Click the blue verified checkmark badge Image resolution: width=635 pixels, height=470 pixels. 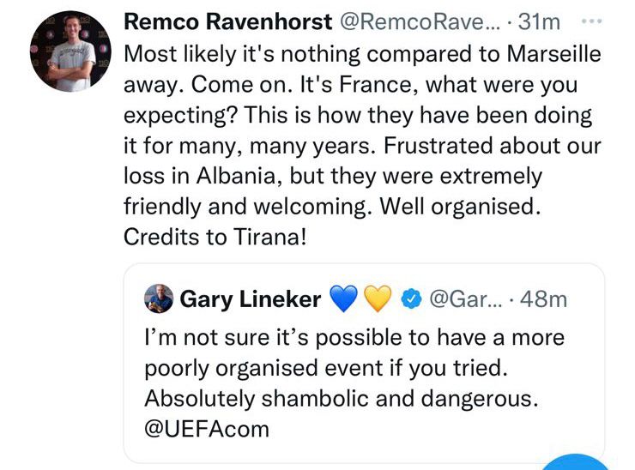(x=411, y=299)
